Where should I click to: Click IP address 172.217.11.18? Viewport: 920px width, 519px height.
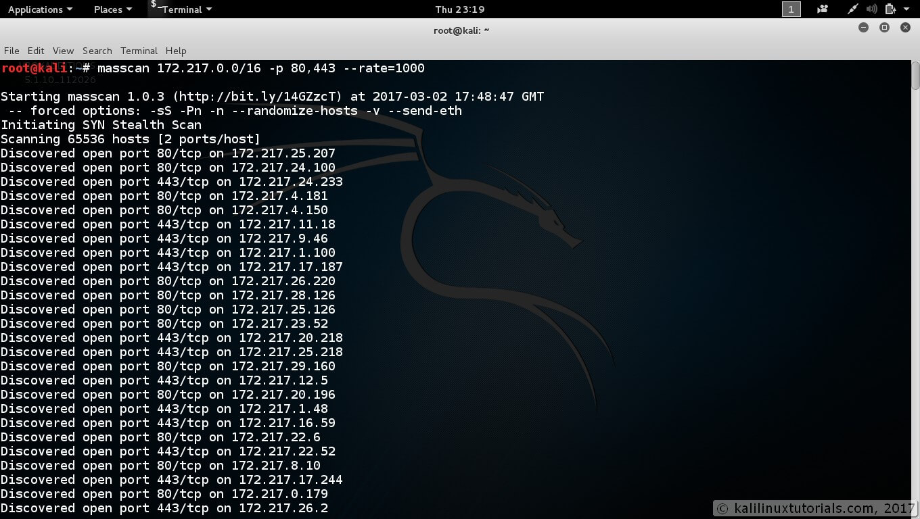tap(287, 224)
